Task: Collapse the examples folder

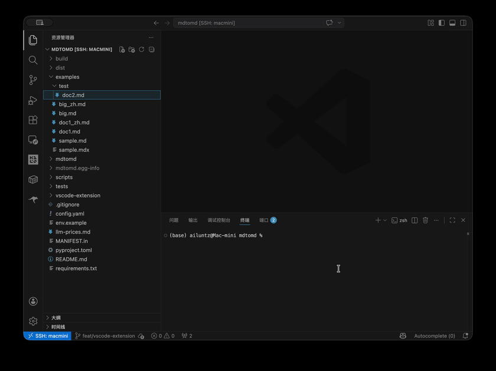Action: click(x=102, y=77)
